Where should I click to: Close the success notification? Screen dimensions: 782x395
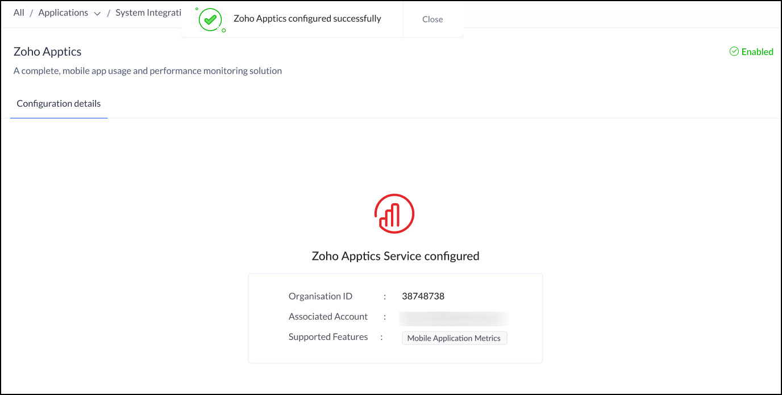[432, 19]
